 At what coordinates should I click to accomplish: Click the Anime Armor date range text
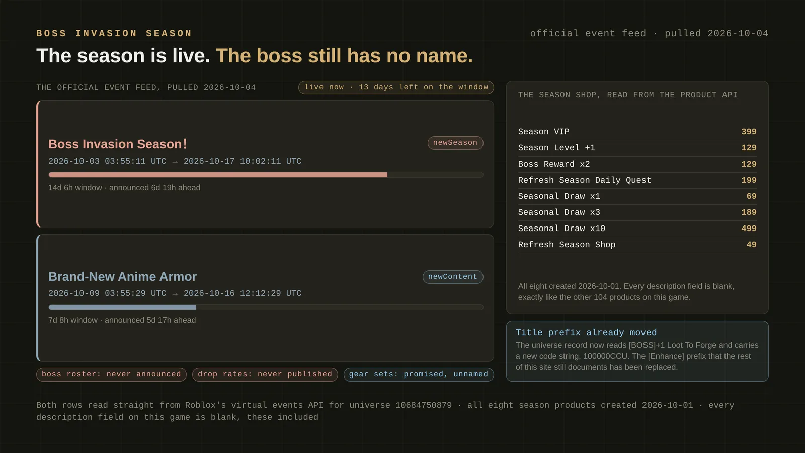[175, 293]
